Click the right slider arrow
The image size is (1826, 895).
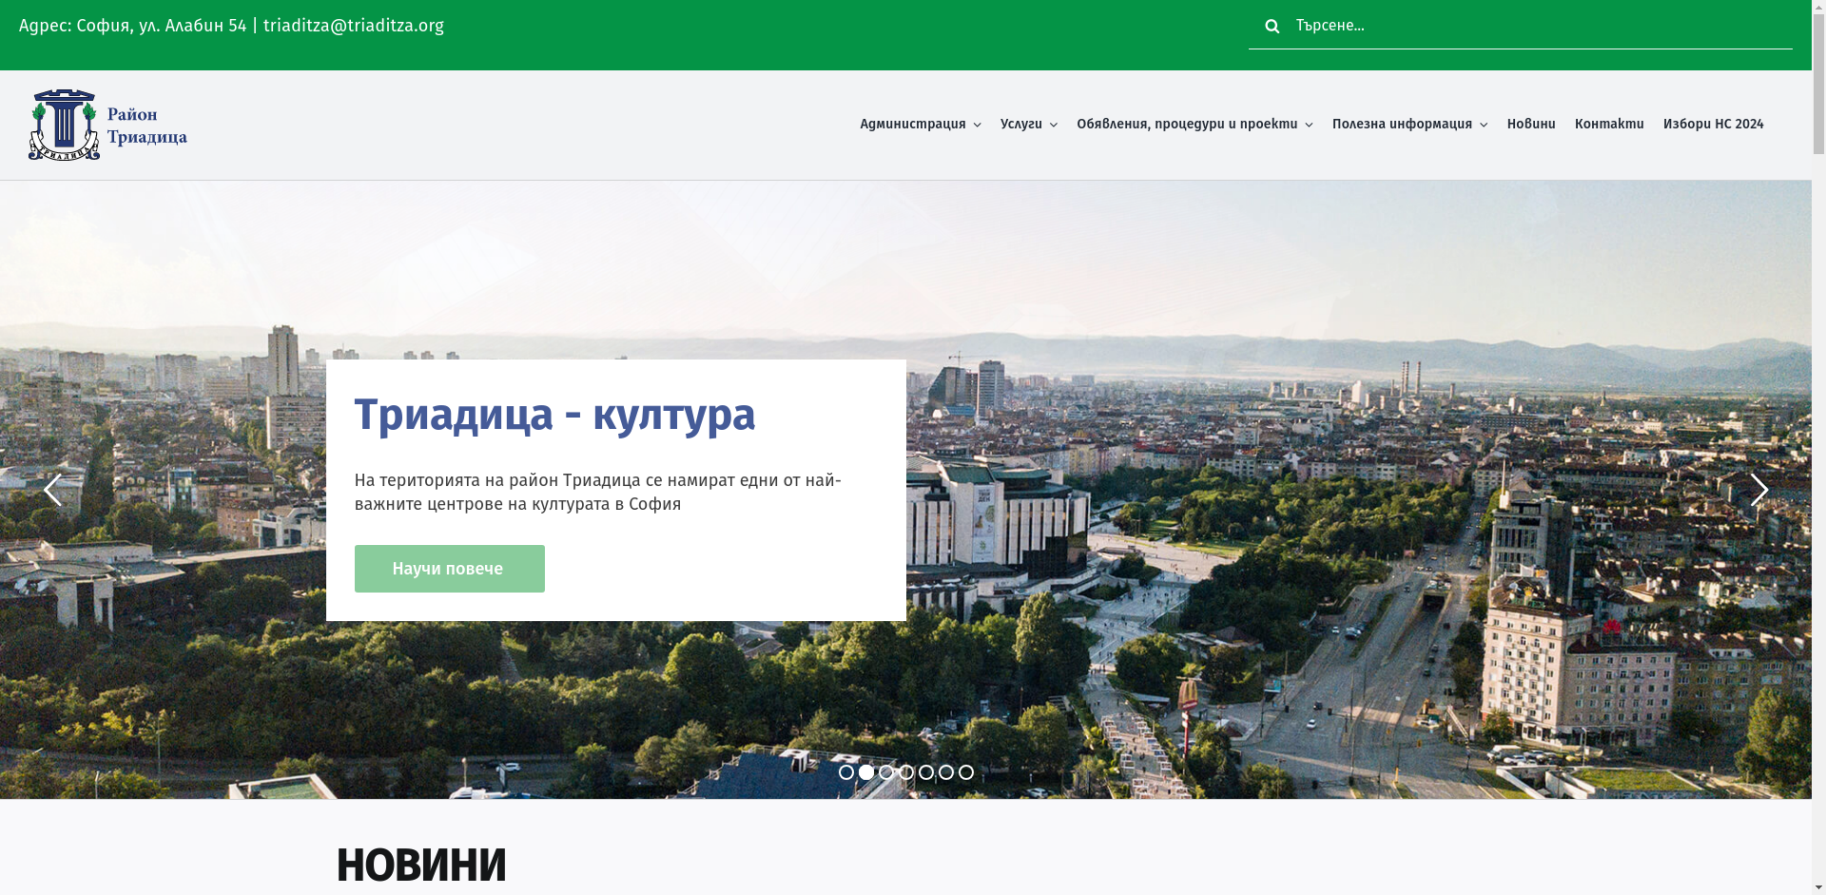point(1759,490)
